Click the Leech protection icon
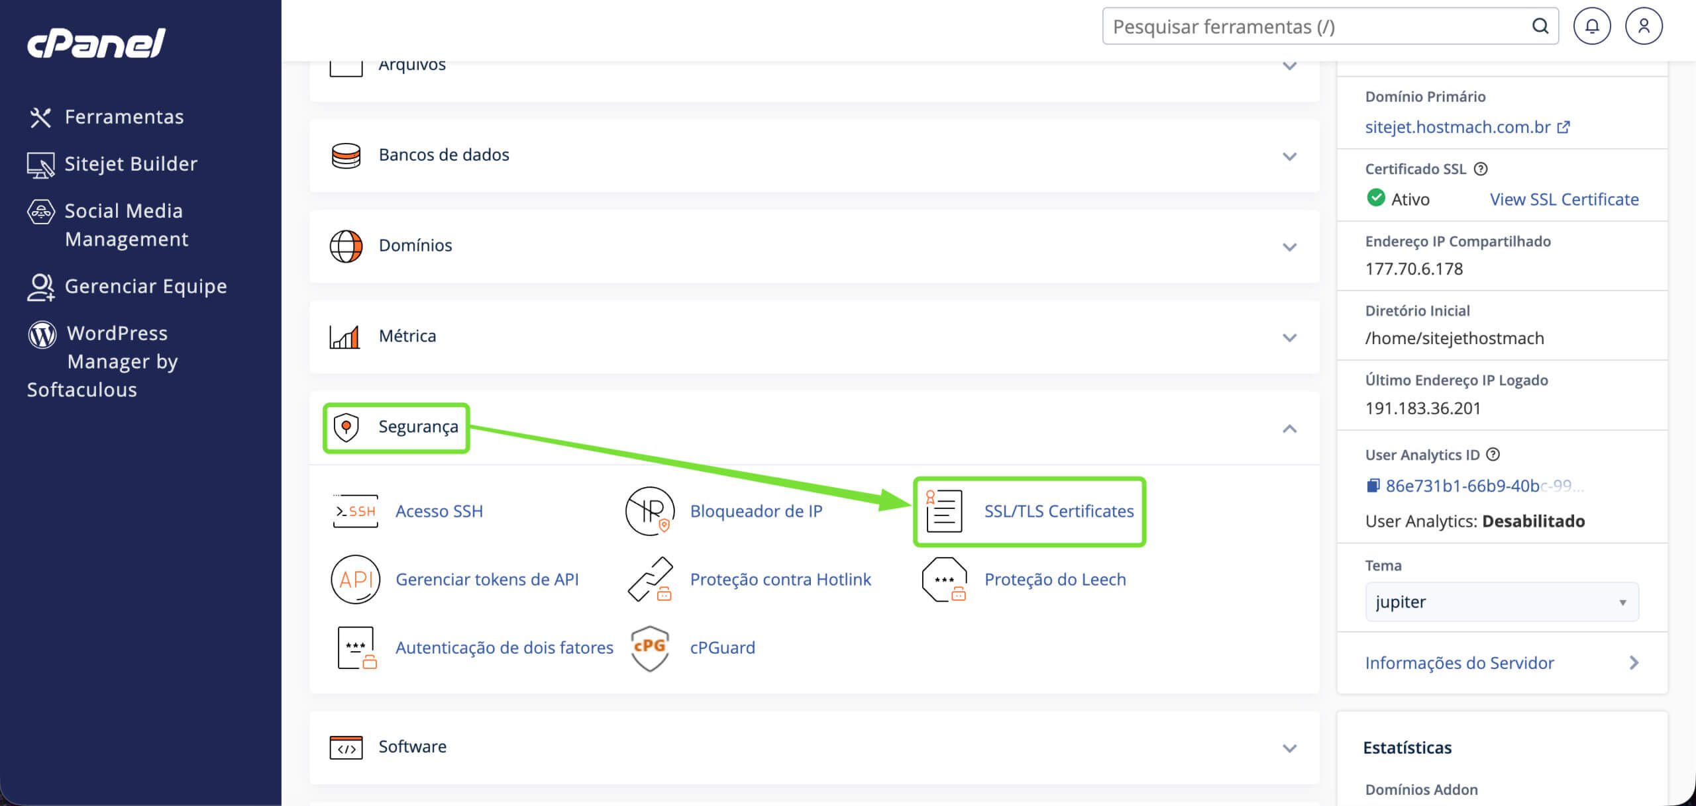This screenshot has width=1696, height=806. point(944,580)
